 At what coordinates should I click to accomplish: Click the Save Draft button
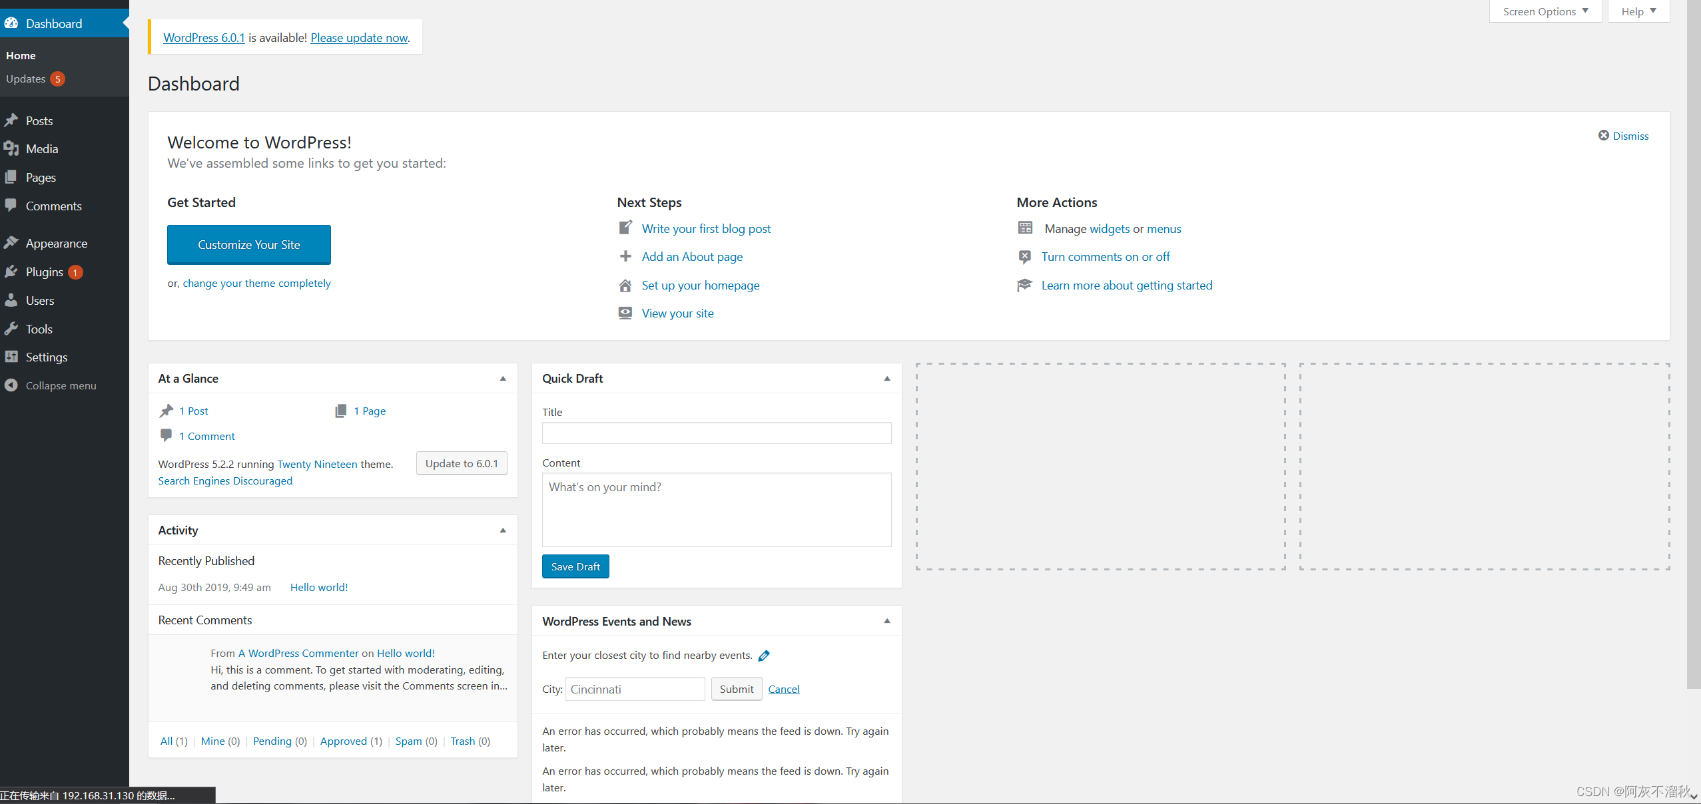coord(575,566)
